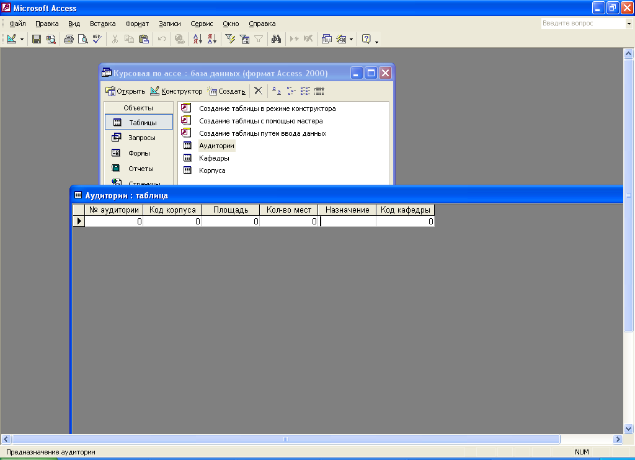Click the New Record icon

(295, 39)
